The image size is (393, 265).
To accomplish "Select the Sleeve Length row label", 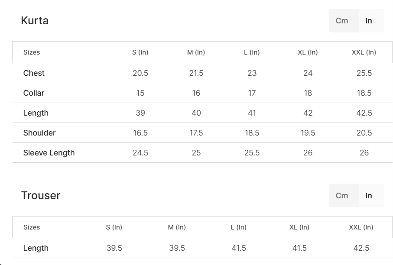I will (x=49, y=153).
